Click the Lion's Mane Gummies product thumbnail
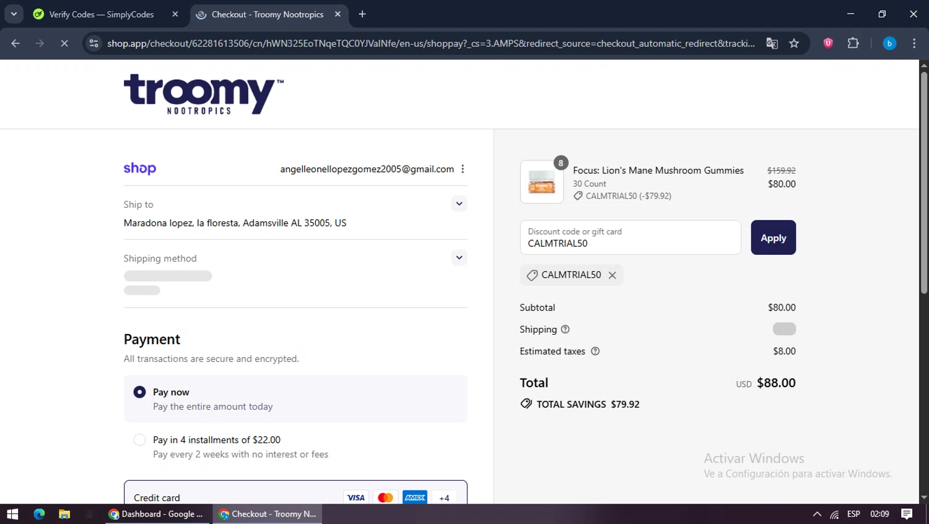This screenshot has width=929, height=524. [542, 182]
